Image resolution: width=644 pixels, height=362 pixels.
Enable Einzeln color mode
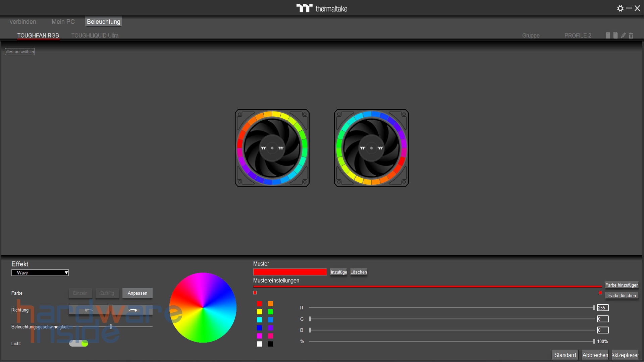click(80, 293)
